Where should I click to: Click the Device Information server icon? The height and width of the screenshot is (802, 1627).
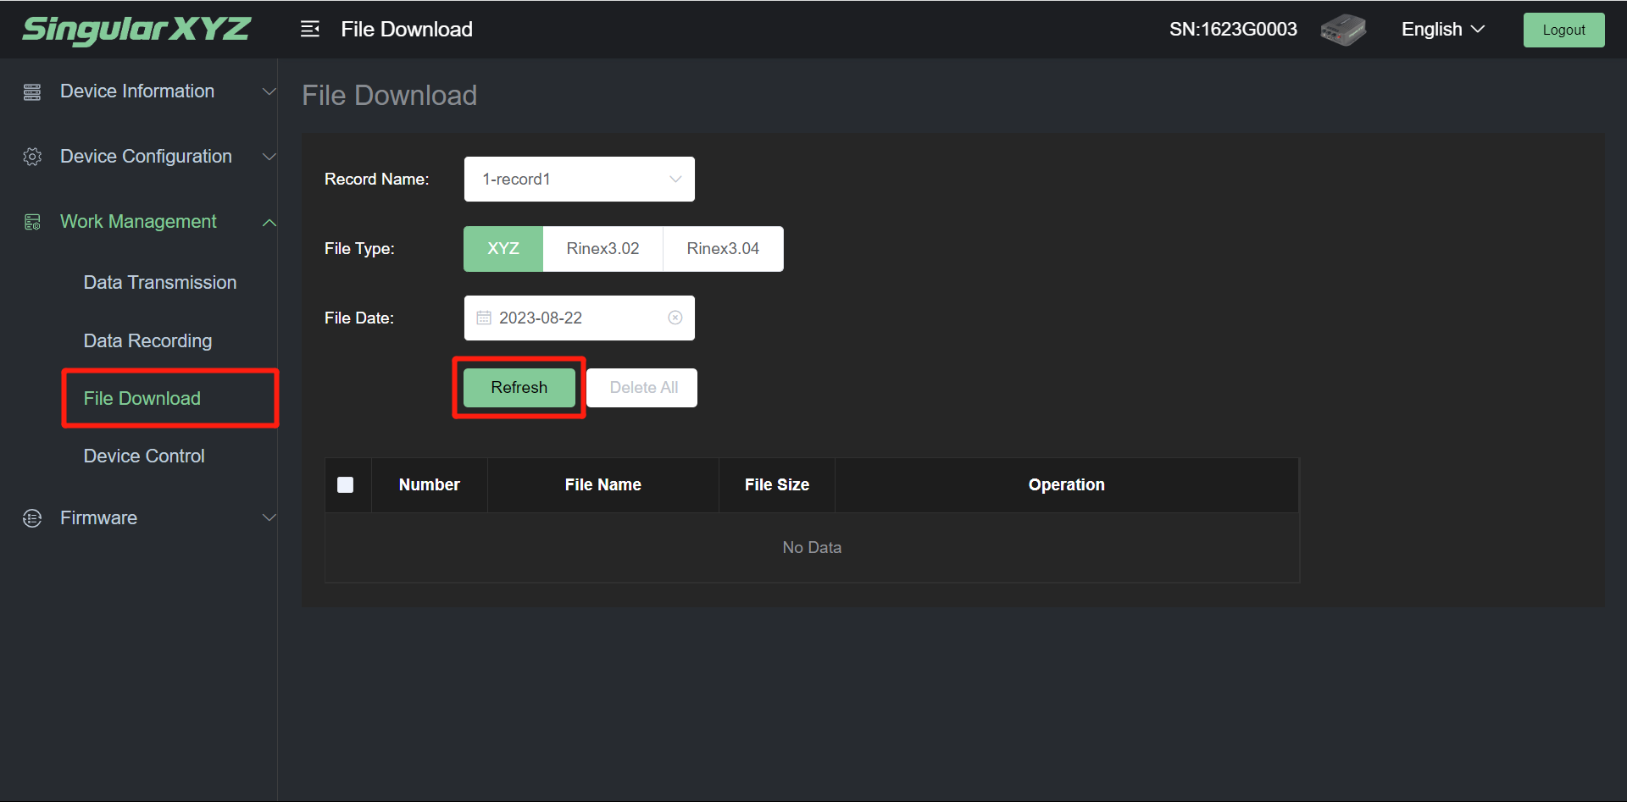pyautogui.click(x=32, y=92)
